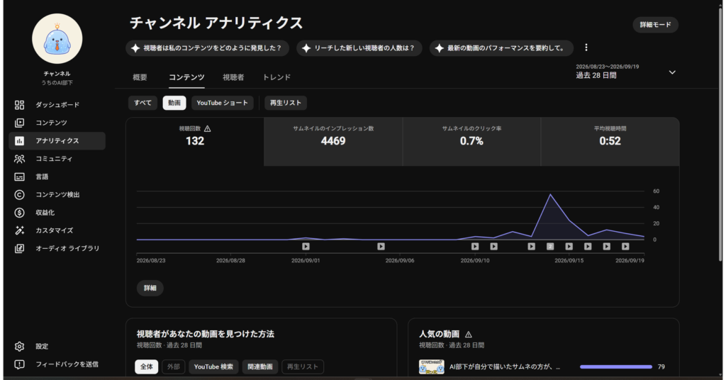Select the YouTube 検索 traffic chip
This screenshot has height=380, width=726.
click(x=213, y=367)
